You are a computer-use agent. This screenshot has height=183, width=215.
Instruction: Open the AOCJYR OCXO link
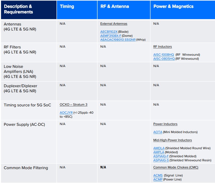pos(66,113)
